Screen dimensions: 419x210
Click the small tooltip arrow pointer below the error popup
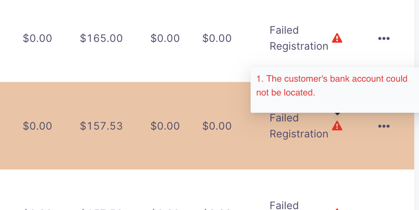coord(338,114)
